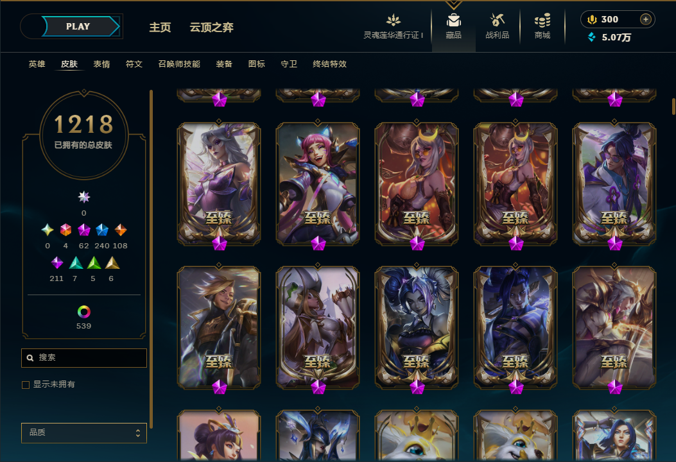Viewport: 676px width, 462px height.
Task: Go to 云顶之弈 in the navigation
Action: [212, 28]
